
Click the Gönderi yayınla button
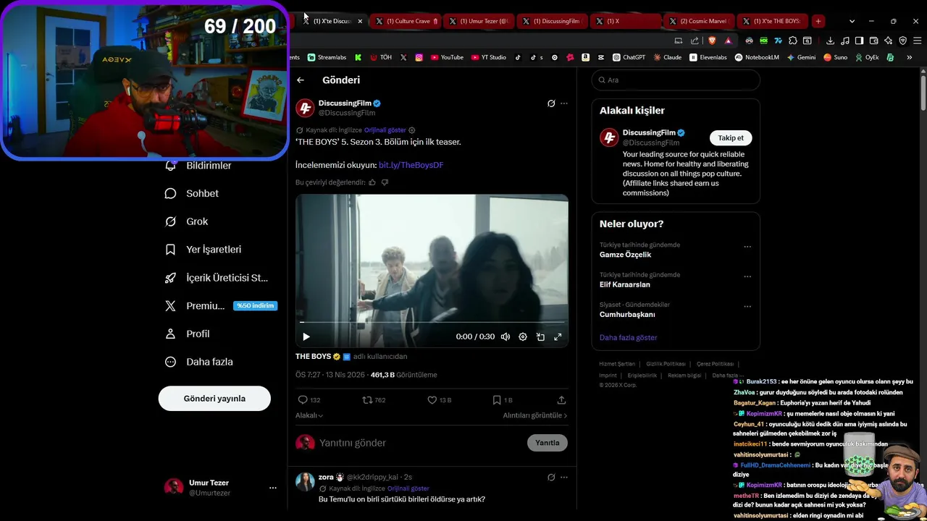[214, 399]
